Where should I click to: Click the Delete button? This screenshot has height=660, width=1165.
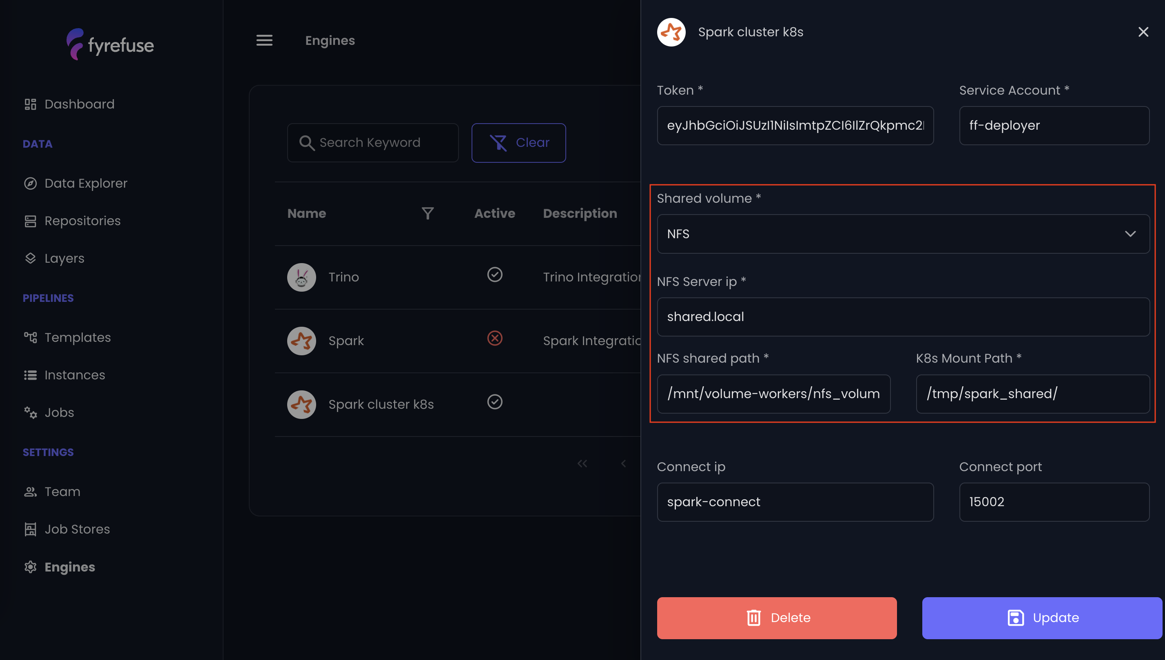point(777,618)
